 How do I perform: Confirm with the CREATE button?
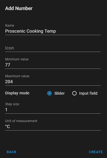[96, 152]
